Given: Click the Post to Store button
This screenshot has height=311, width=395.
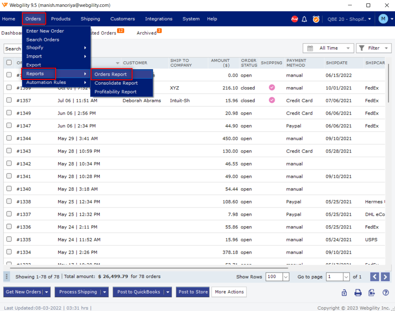Looking at the screenshot, I should [193, 292].
